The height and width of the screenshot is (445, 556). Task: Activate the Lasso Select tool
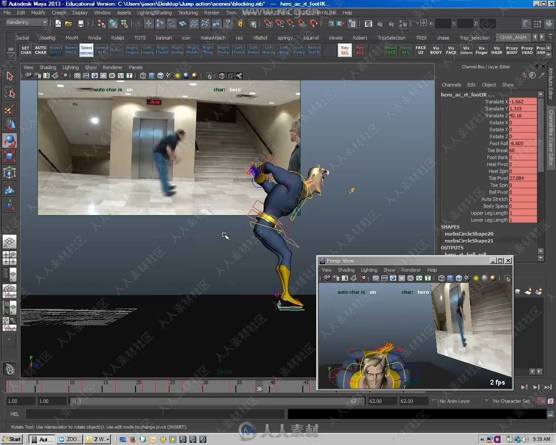(x=10, y=92)
